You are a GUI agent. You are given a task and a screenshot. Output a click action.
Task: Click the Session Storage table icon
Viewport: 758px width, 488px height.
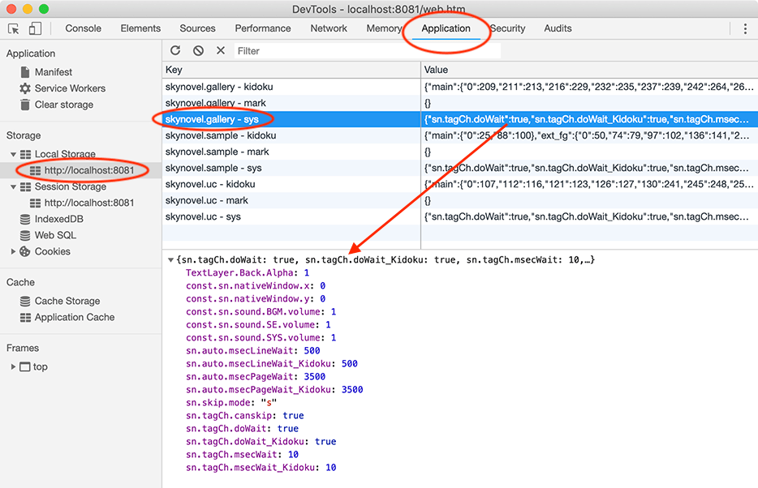point(26,186)
